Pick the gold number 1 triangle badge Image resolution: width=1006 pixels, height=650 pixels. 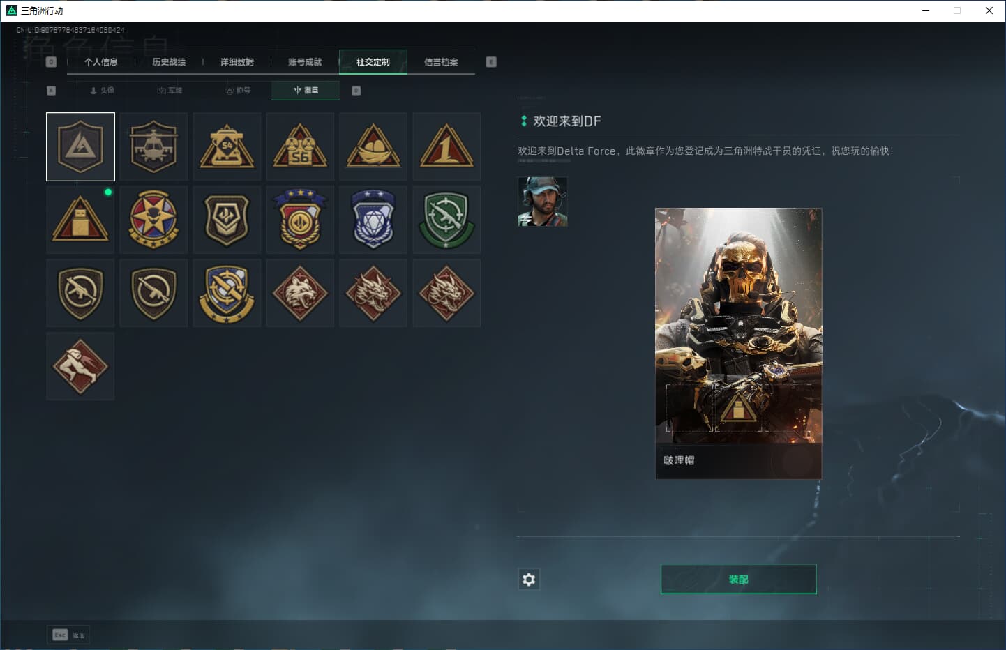[x=446, y=146]
